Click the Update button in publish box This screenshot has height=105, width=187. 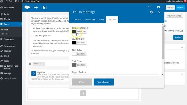pyautogui.click(x=178, y=37)
